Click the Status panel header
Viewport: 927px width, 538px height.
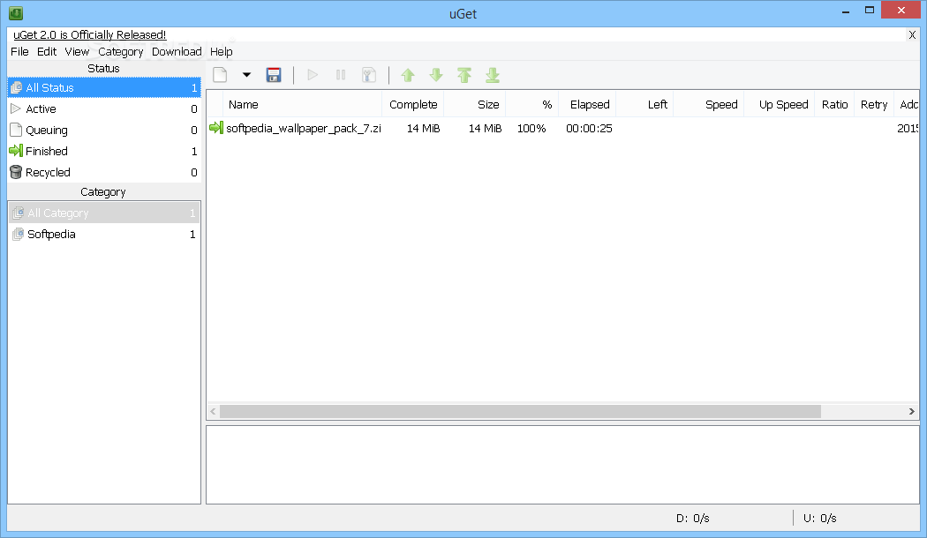coord(104,69)
